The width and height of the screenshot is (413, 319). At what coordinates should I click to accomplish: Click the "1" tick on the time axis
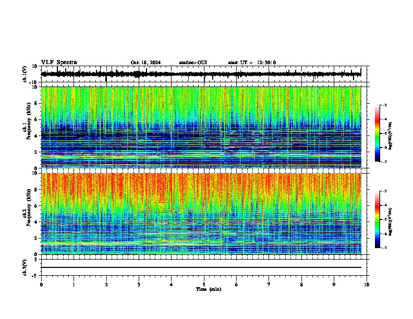[74, 285]
